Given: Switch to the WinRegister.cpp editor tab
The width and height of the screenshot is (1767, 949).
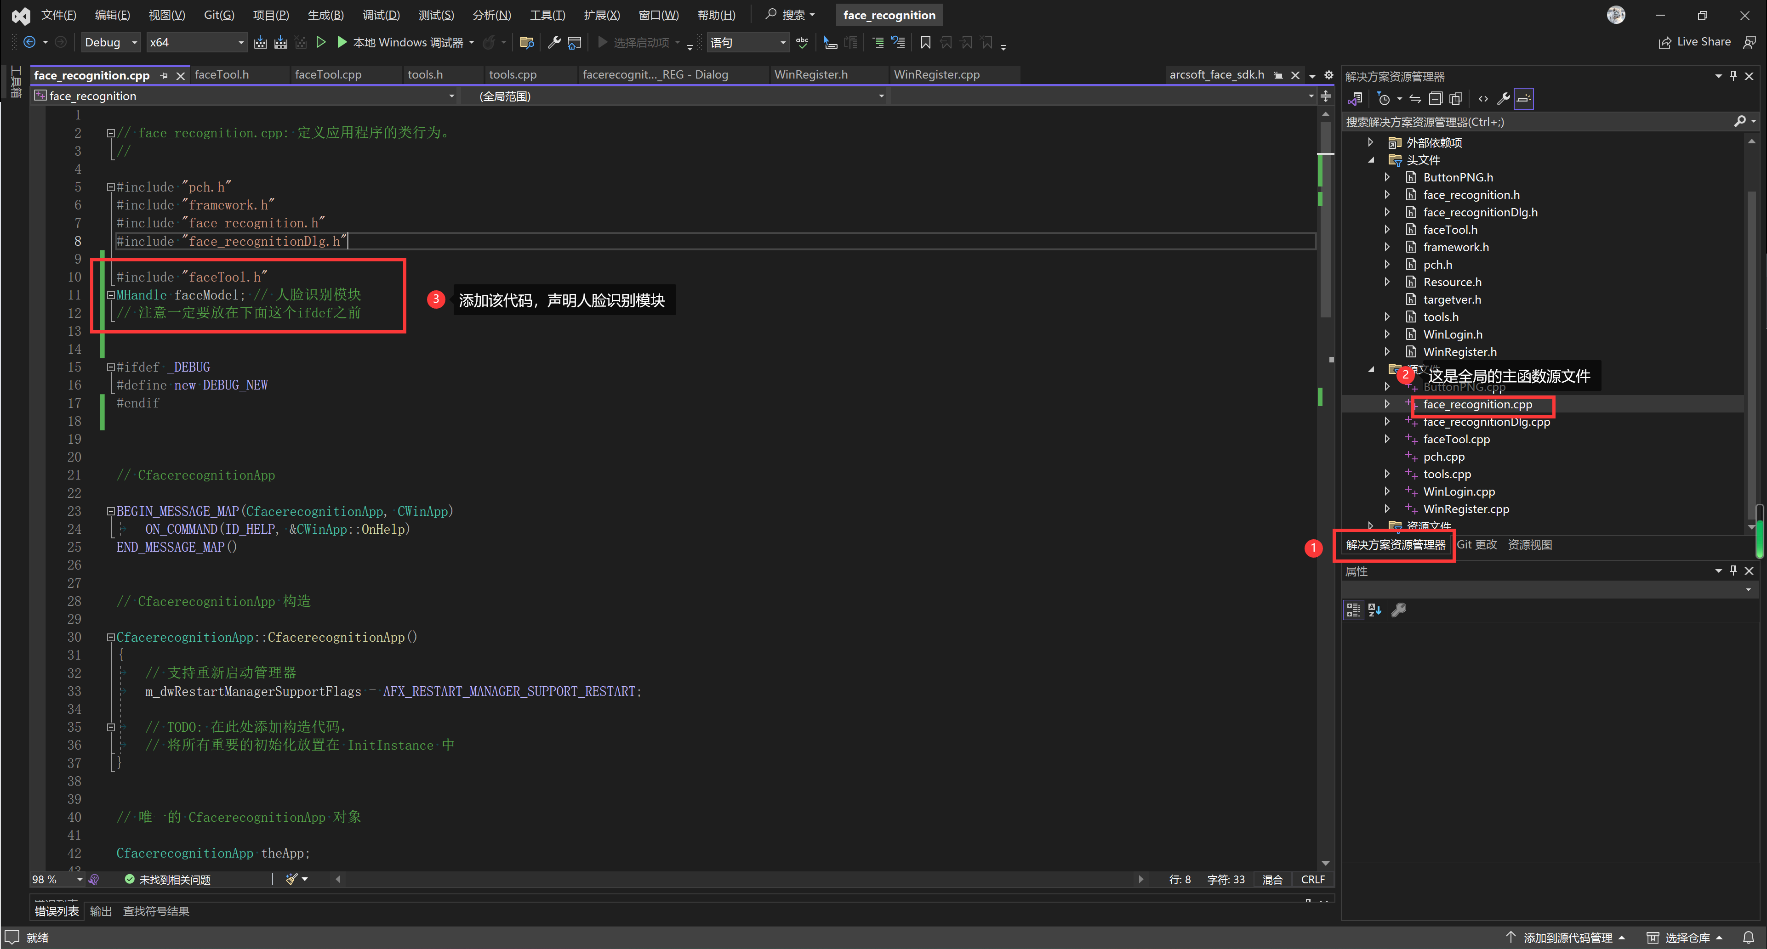Looking at the screenshot, I should click(936, 75).
